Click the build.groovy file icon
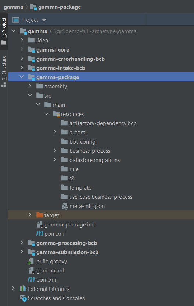Viewport: 194px width, 306px height. click(31, 261)
